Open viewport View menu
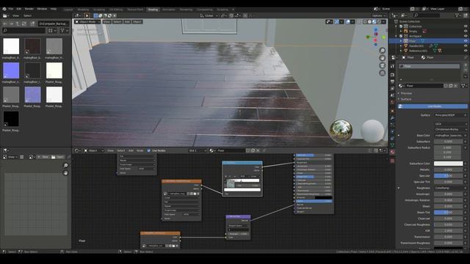Viewport: 470px width, 264px height. point(106,22)
